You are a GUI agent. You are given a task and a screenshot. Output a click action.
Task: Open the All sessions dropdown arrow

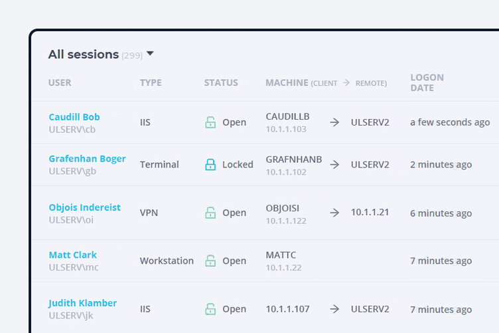tap(150, 54)
